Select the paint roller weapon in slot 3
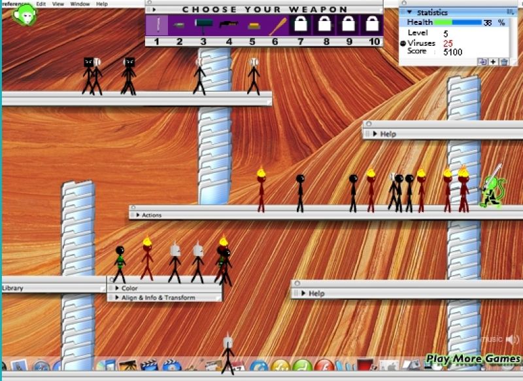Viewport: 523px width, 381px height. 203,26
